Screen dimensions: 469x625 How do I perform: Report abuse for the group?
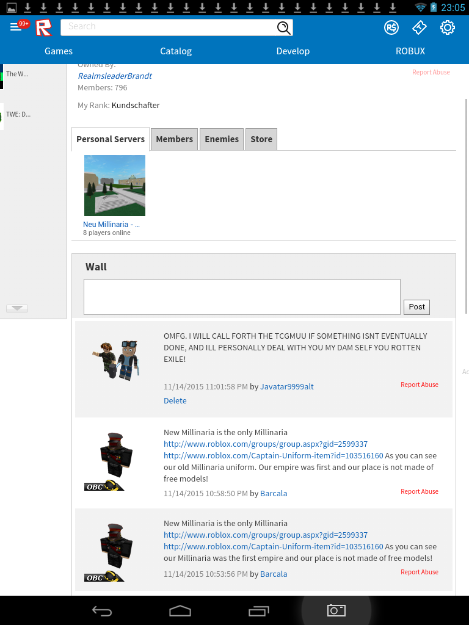431,72
